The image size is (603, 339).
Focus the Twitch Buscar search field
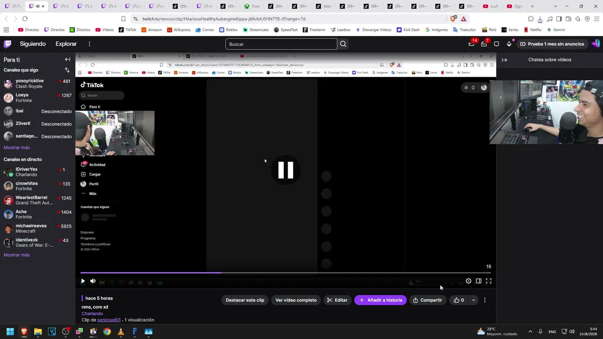[281, 44]
